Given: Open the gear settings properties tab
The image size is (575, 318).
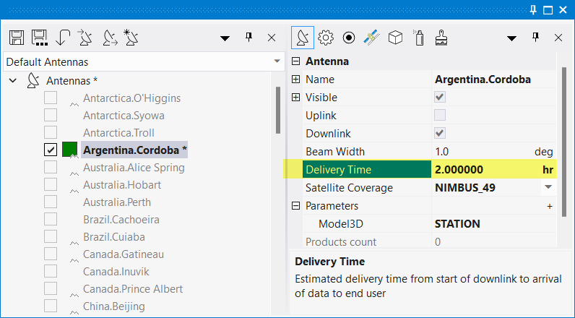Looking at the screenshot, I should 327,37.
